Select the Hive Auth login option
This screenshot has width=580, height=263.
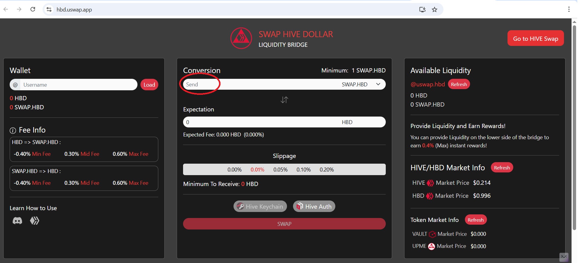tap(314, 206)
